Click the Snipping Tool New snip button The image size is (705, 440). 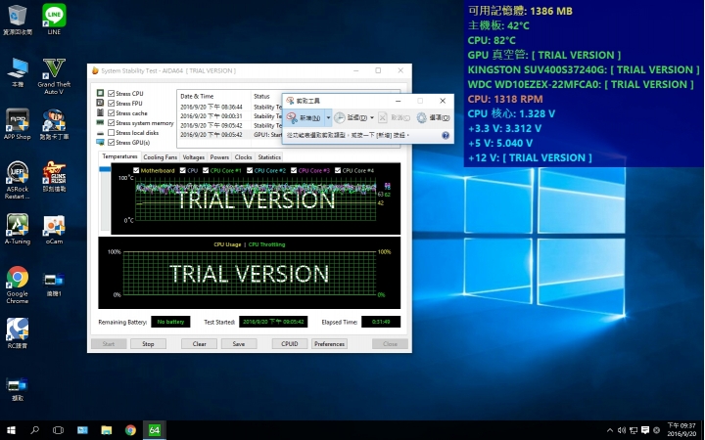(x=304, y=117)
